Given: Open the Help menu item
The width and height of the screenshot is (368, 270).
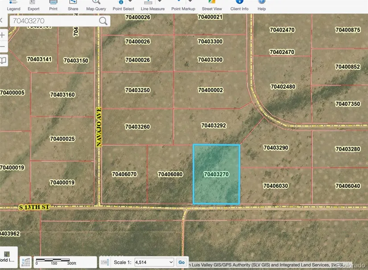Looking at the screenshot, I should point(262,6).
